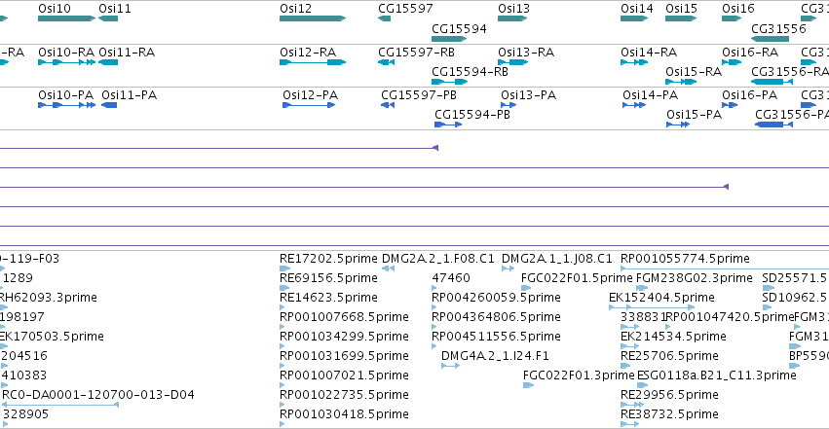Click transcript label CG15597-RB
The image size is (829, 429).
click(x=416, y=53)
